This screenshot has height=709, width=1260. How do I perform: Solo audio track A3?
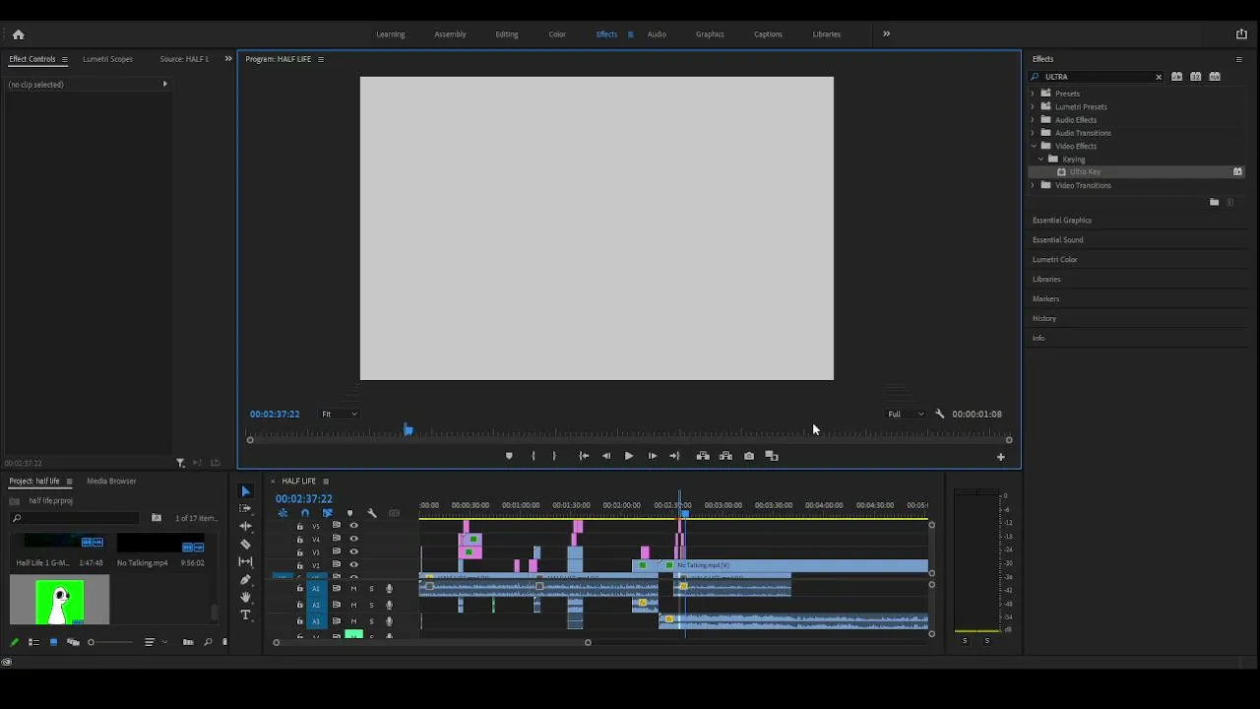371,621
